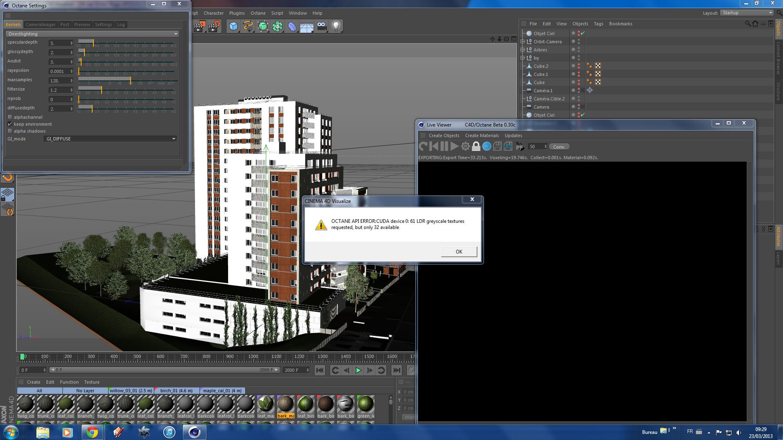Click the blue sphere icon in Live Viewer
This screenshot has height=440, width=783.
coord(487,146)
